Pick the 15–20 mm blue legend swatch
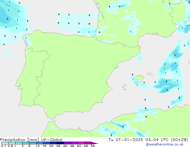This screenshot has width=190, height=147. (x=46, y=143)
